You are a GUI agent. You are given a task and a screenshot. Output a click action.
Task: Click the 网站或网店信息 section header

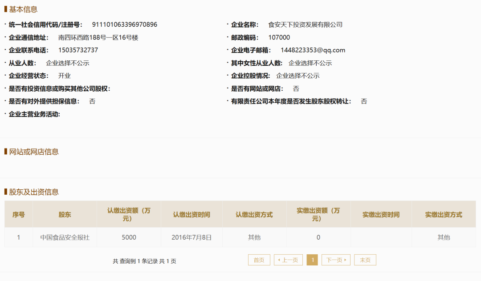click(34, 152)
